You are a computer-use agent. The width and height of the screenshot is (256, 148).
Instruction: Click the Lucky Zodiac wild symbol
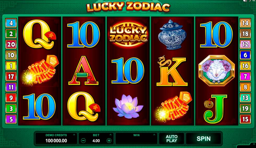[x=128, y=34]
